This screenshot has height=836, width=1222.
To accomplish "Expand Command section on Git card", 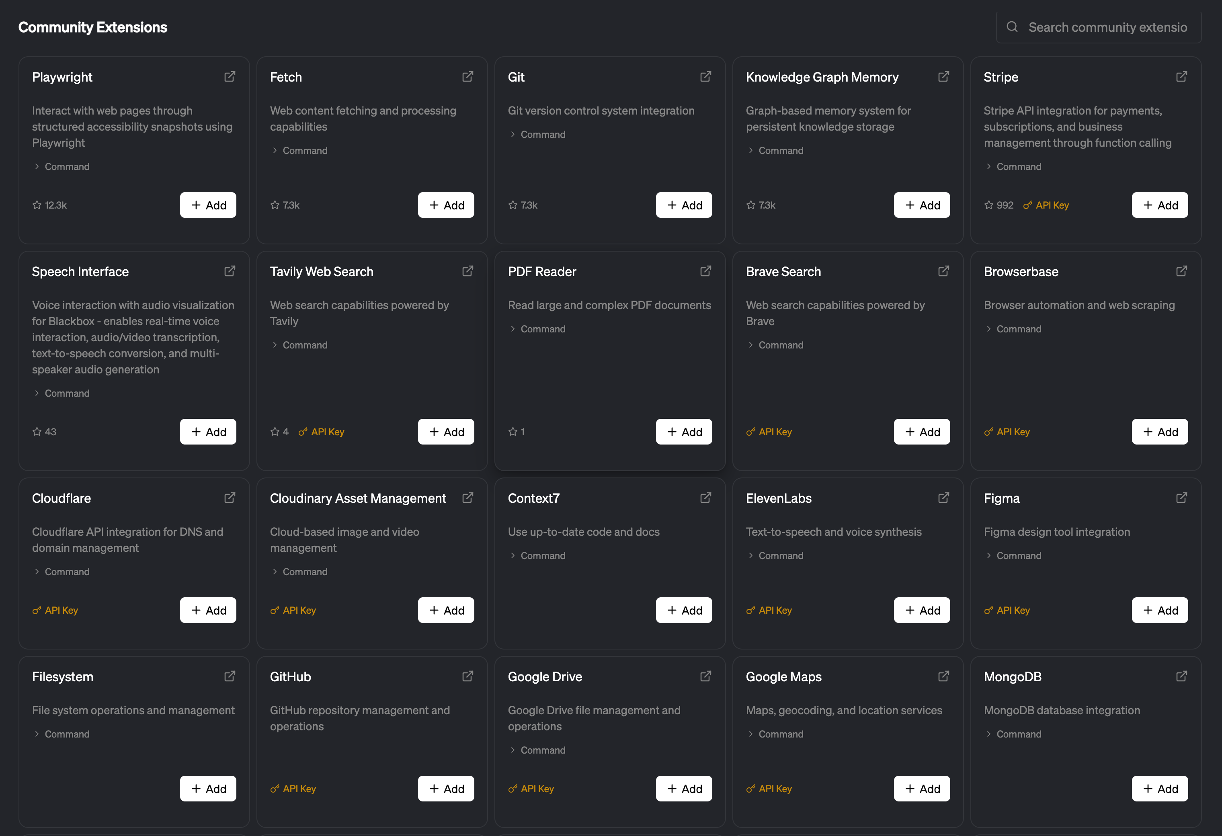I will (x=537, y=135).
